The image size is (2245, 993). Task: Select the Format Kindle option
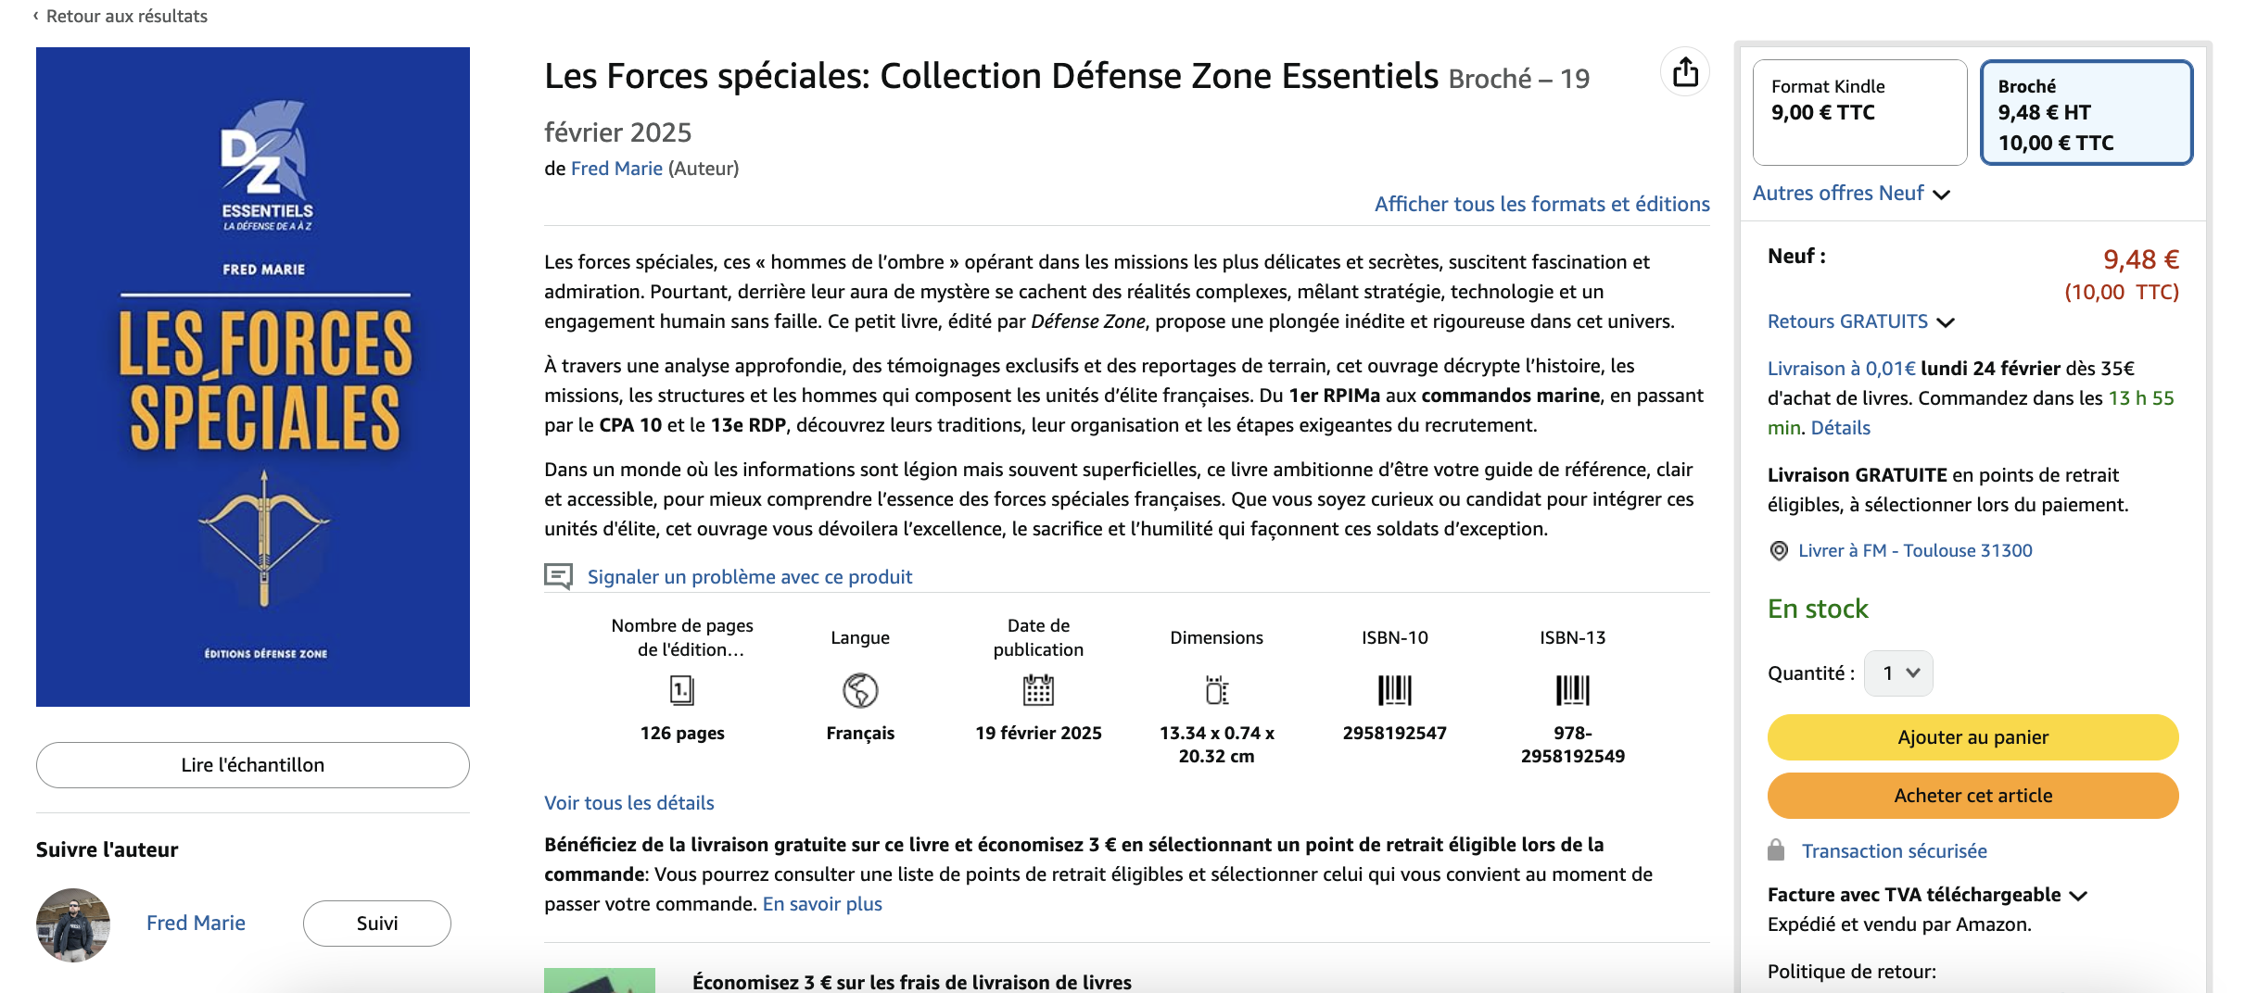[x=1859, y=112]
